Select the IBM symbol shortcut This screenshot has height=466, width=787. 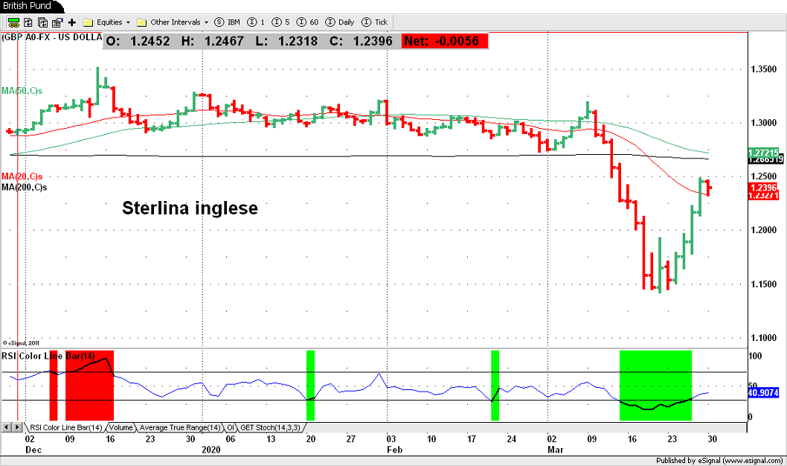228,22
